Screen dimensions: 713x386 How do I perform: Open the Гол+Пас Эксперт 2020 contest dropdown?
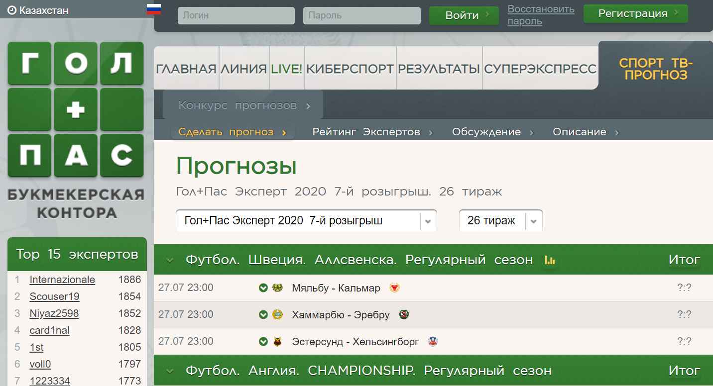(x=306, y=221)
